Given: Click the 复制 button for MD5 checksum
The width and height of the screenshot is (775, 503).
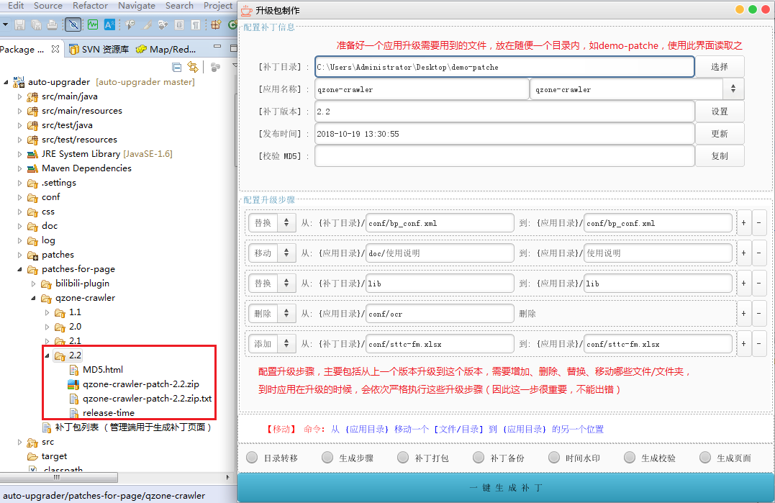Looking at the screenshot, I should (719, 155).
